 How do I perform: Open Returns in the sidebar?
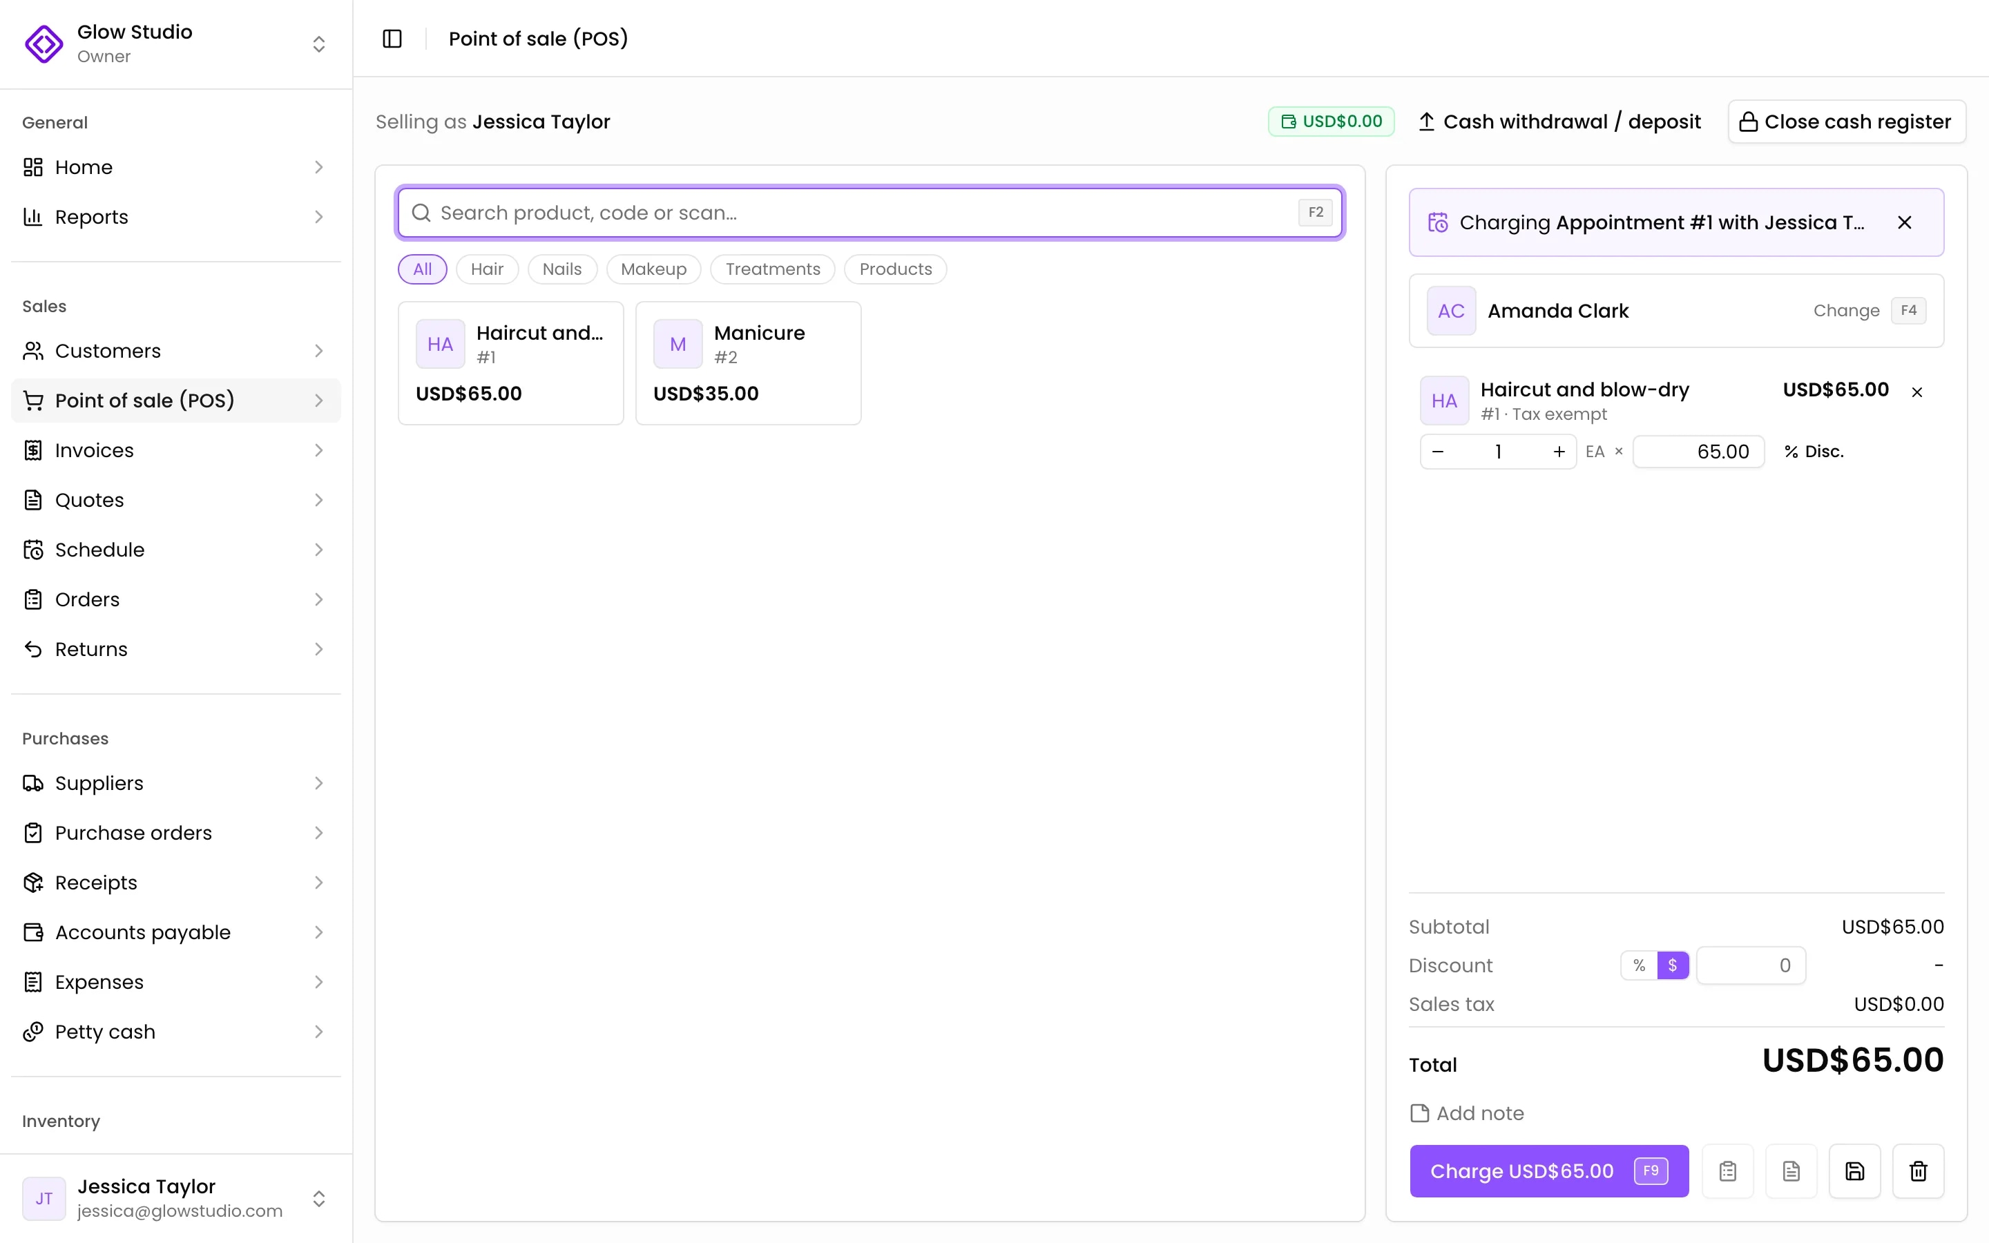[176, 649]
